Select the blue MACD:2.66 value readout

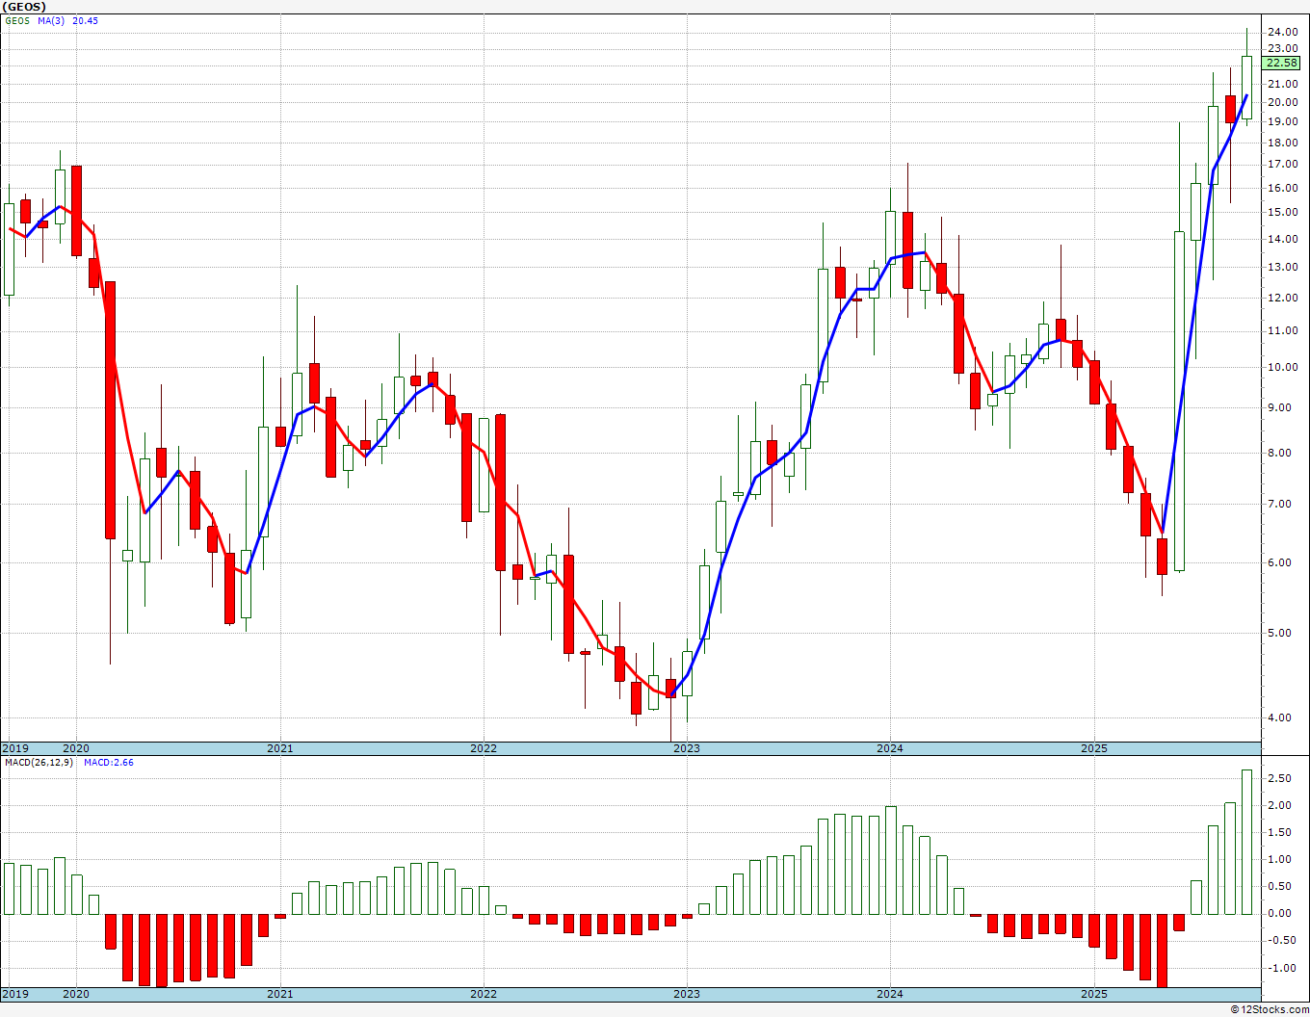[x=109, y=763]
